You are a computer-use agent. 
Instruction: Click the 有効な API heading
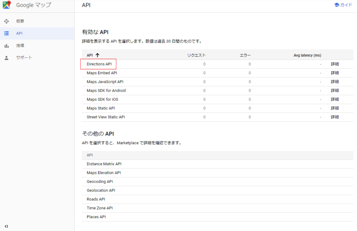(95, 32)
